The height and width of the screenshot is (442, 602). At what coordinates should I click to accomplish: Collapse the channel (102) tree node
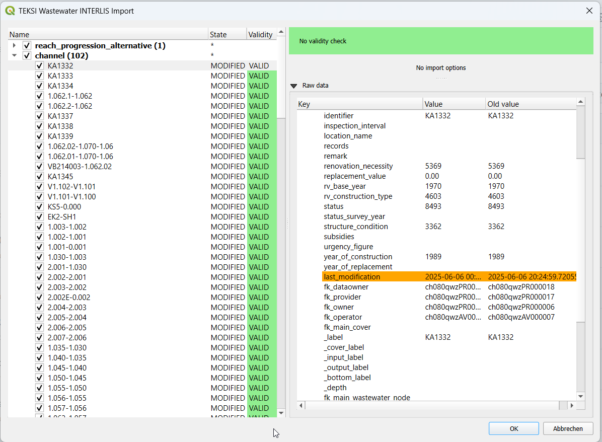click(x=15, y=56)
